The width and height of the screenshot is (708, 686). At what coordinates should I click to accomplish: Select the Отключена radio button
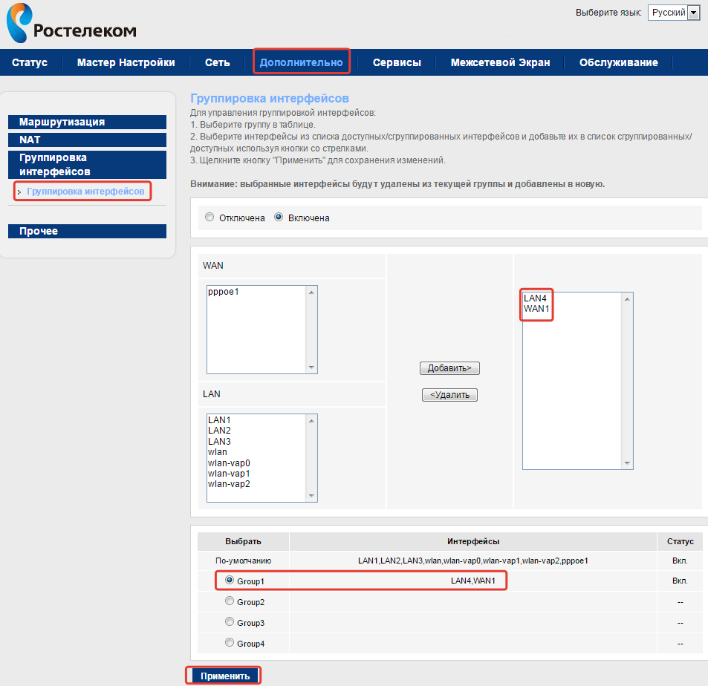[210, 218]
